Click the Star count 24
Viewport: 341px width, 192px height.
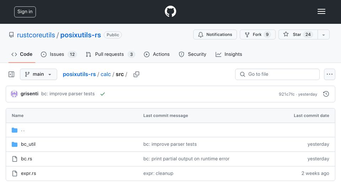click(x=308, y=34)
